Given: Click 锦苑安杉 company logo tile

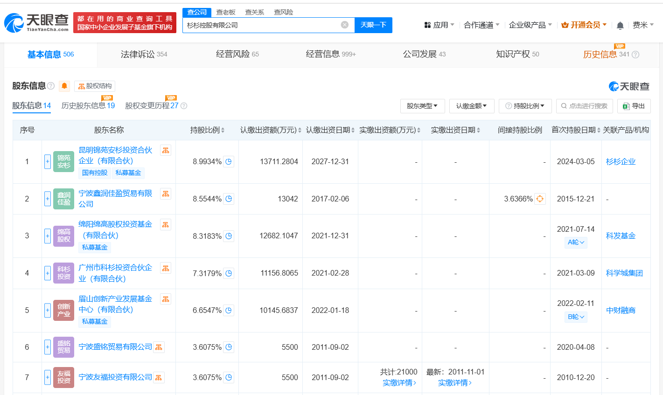Looking at the screenshot, I should point(63,162).
